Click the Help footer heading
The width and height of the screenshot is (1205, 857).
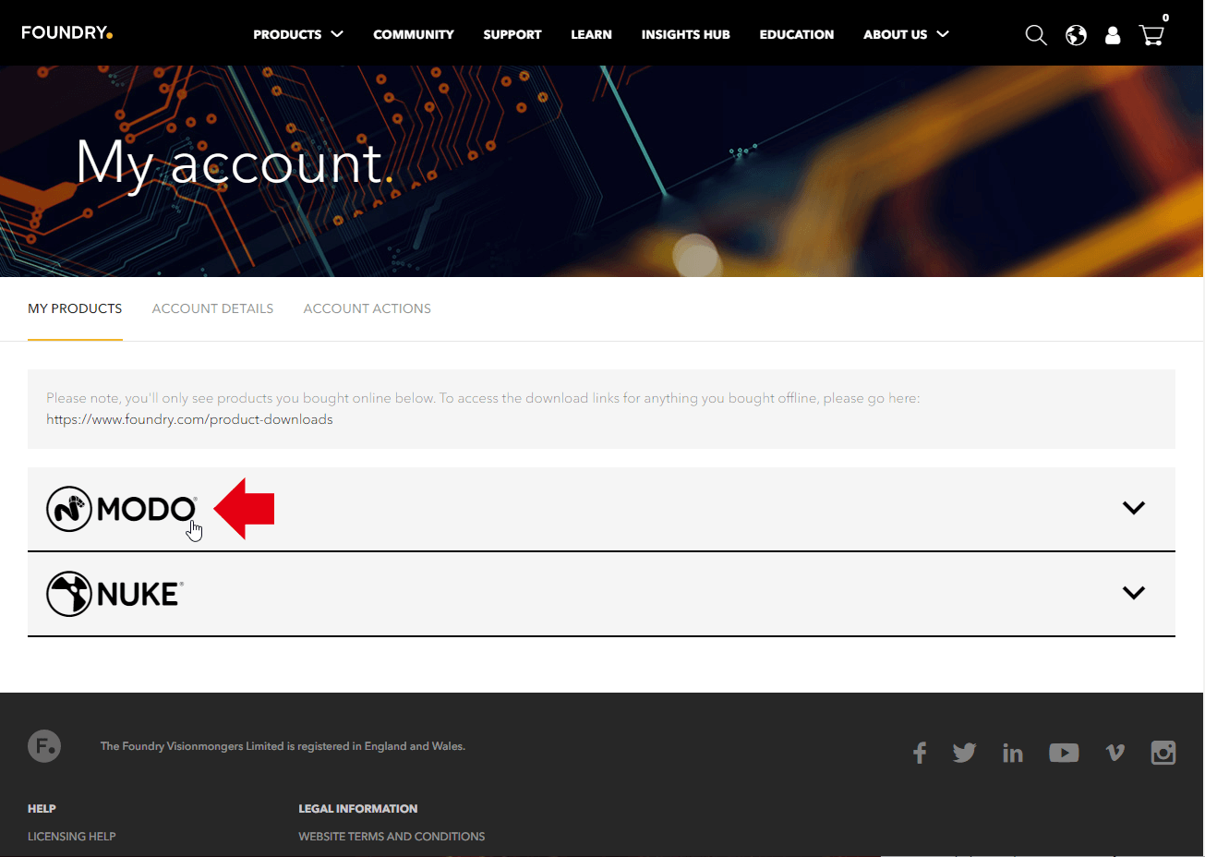click(x=42, y=809)
